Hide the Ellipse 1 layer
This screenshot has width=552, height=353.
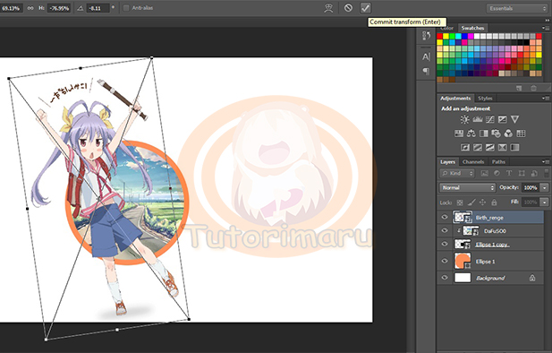coord(445,261)
